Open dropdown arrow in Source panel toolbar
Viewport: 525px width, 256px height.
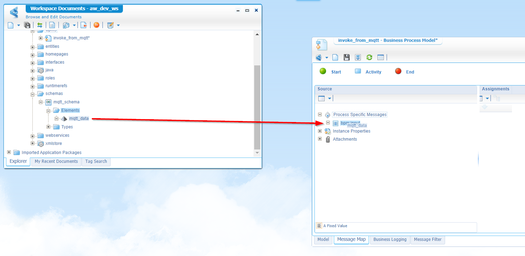pos(330,98)
